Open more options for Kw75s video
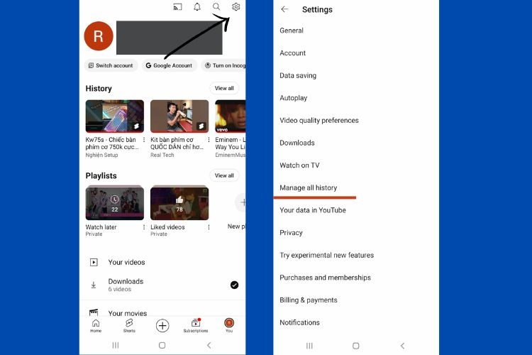The width and height of the screenshot is (532, 355). [x=144, y=140]
